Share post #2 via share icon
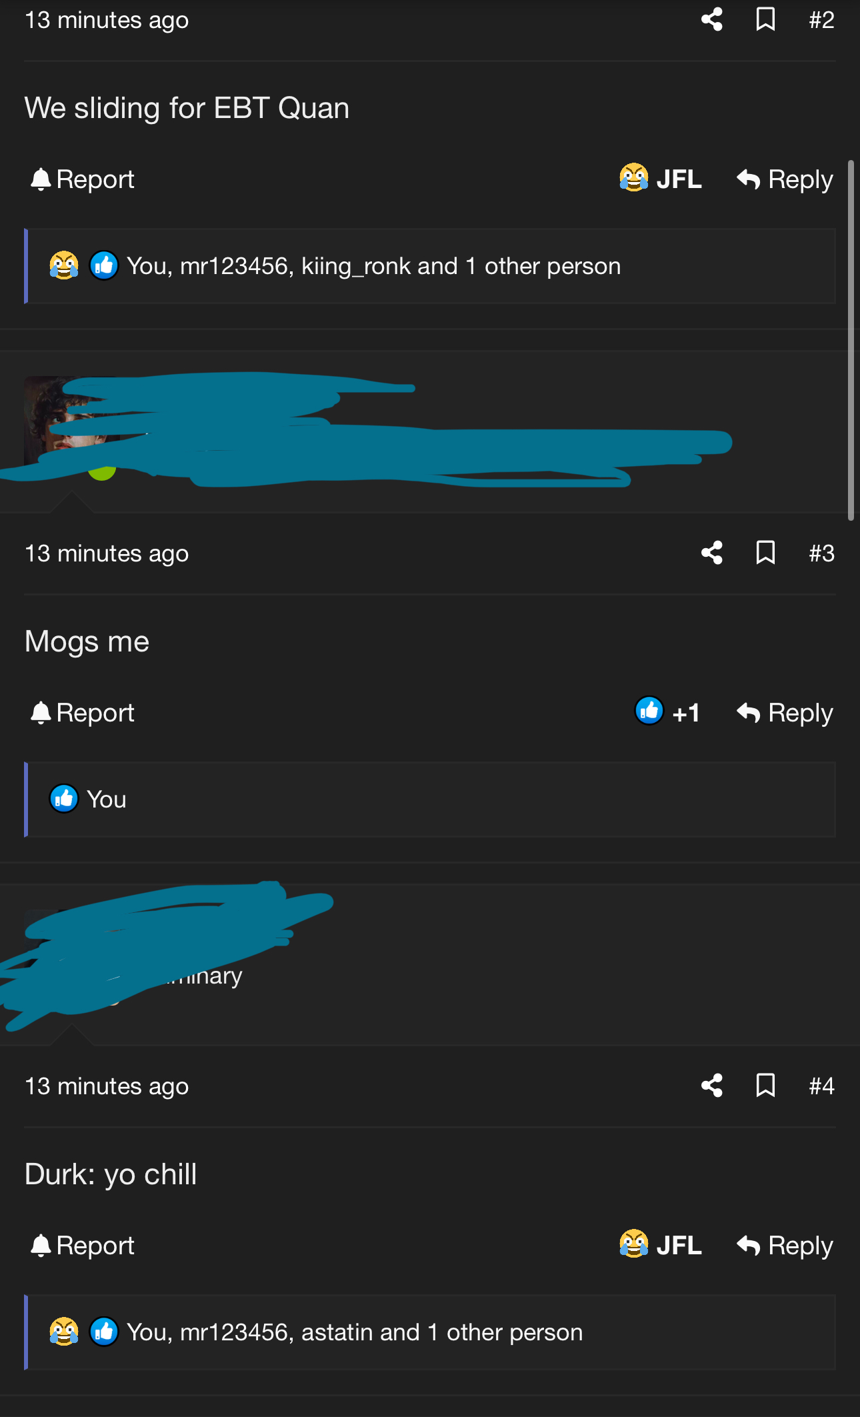This screenshot has height=1417, width=860. tap(711, 19)
